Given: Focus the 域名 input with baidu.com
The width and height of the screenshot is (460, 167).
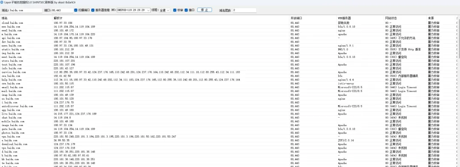Looking at the screenshot, I should pyautogui.click(x=26, y=10).
